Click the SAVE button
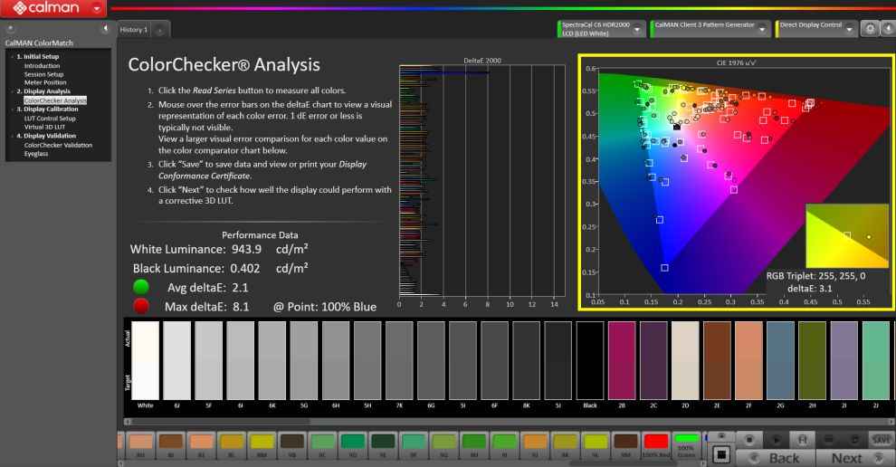This screenshot has height=467, width=896. [882, 440]
